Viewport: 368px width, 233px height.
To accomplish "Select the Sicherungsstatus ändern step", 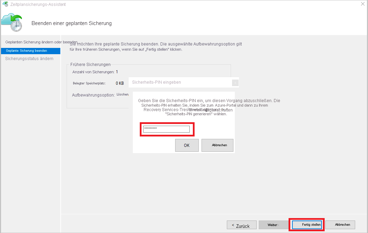I will 29,59.
